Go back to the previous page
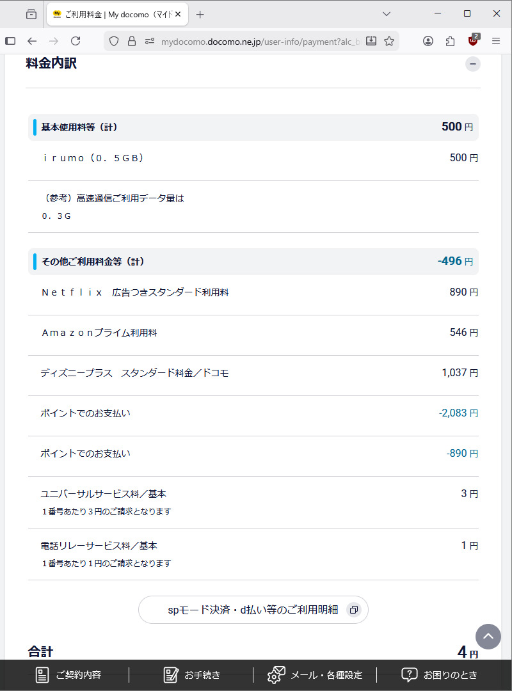 tap(32, 41)
